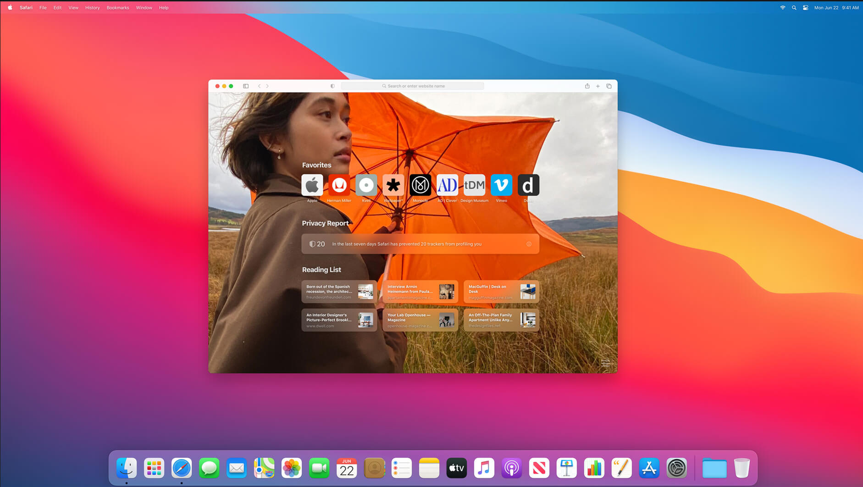This screenshot has height=487, width=863.
Task: Open Control Center in menu bar
Action: 805,8
